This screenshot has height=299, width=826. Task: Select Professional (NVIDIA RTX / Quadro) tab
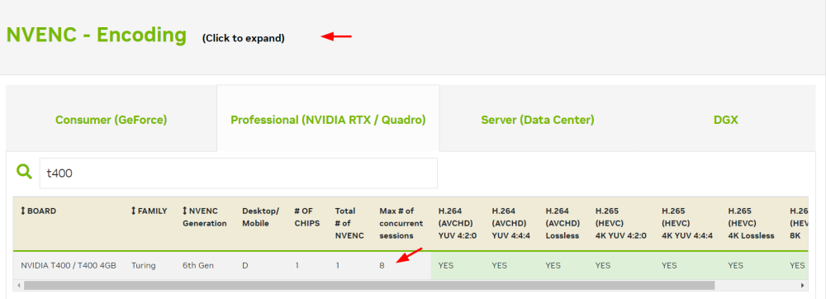click(328, 120)
